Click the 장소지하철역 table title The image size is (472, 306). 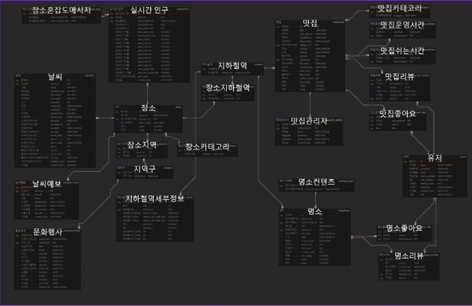tap(228, 87)
